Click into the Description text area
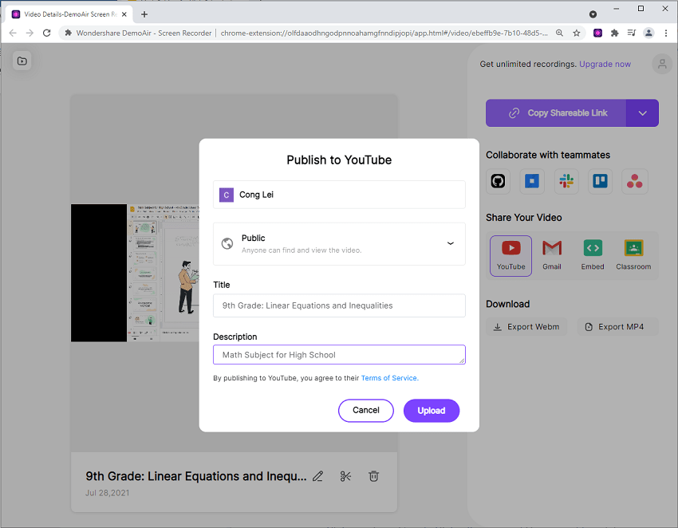The height and width of the screenshot is (528, 678). pyautogui.click(x=339, y=355)
